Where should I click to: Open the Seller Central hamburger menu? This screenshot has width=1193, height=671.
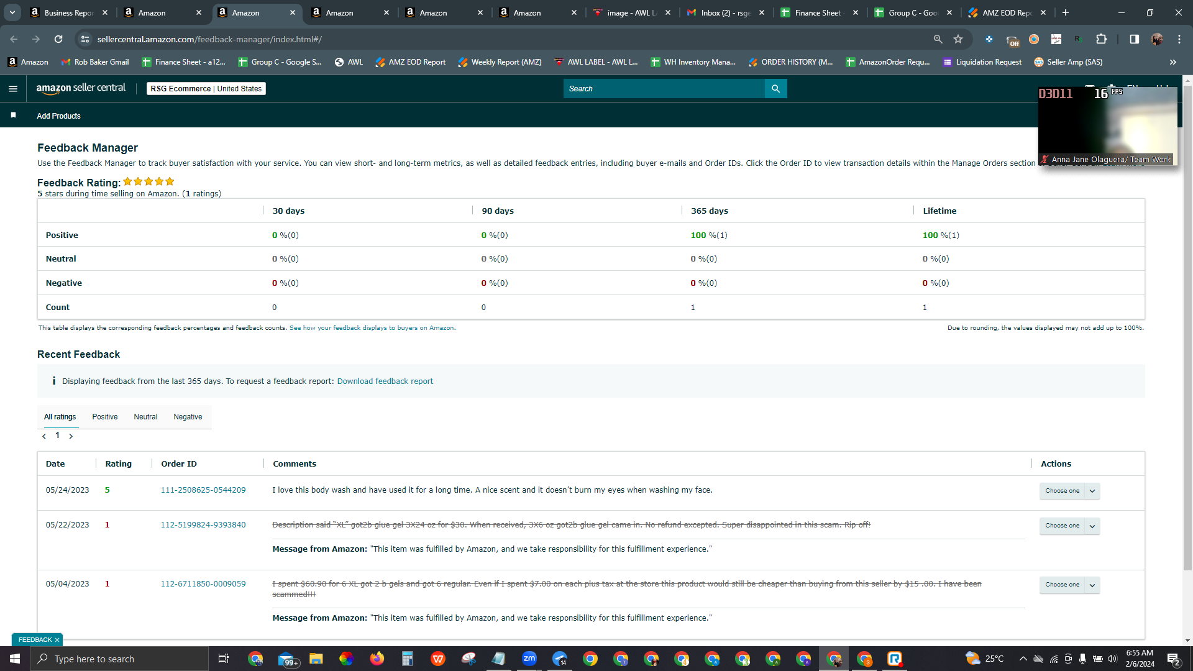click(13, 89)
